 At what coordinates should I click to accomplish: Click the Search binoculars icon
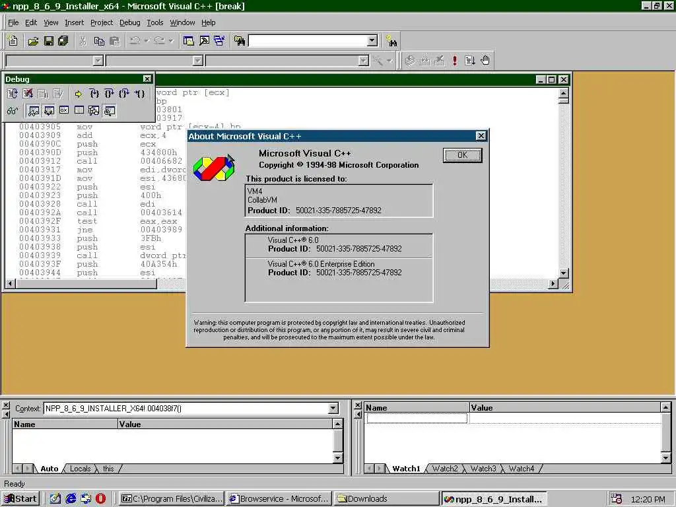tap(391, 41)
